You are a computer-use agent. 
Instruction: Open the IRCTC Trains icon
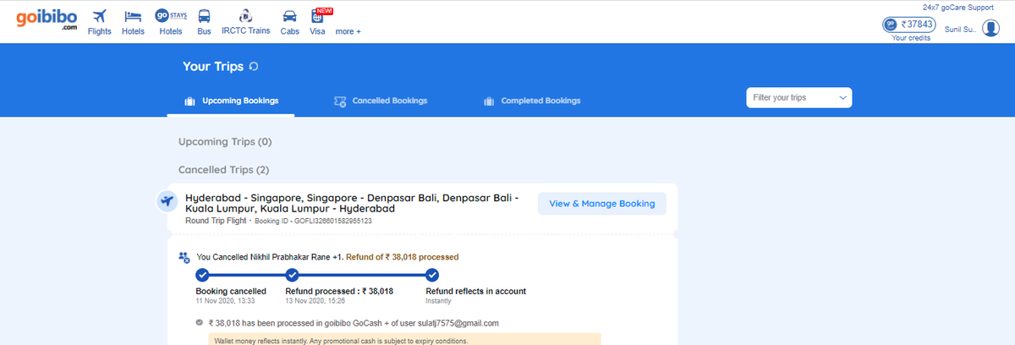click(245, 15)
